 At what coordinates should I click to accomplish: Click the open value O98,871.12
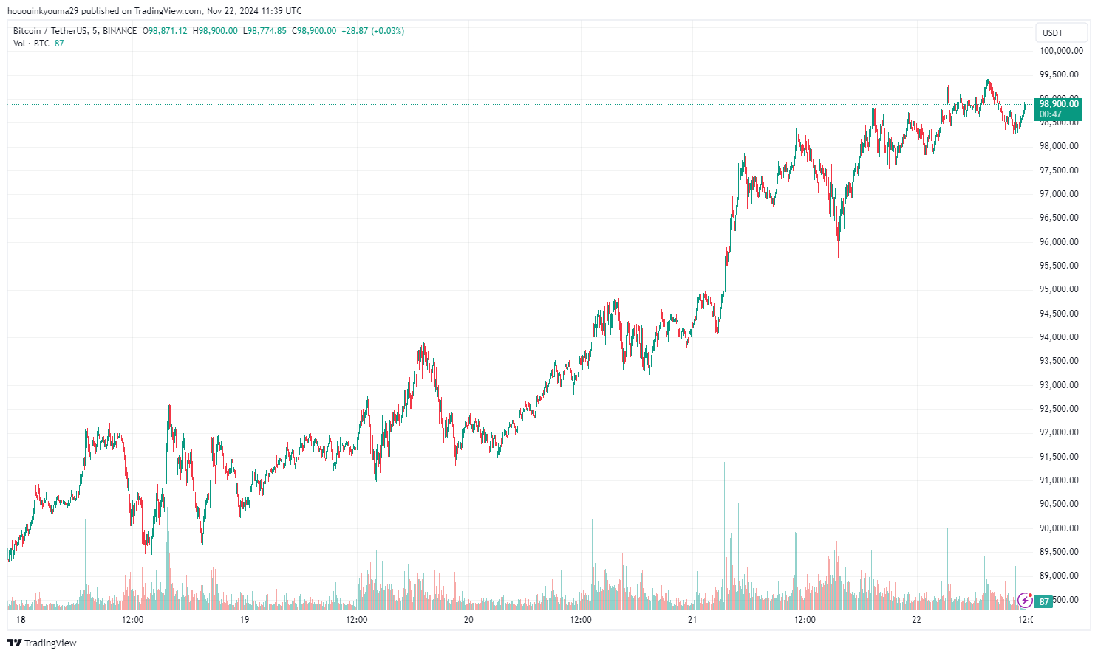point(166,31)
